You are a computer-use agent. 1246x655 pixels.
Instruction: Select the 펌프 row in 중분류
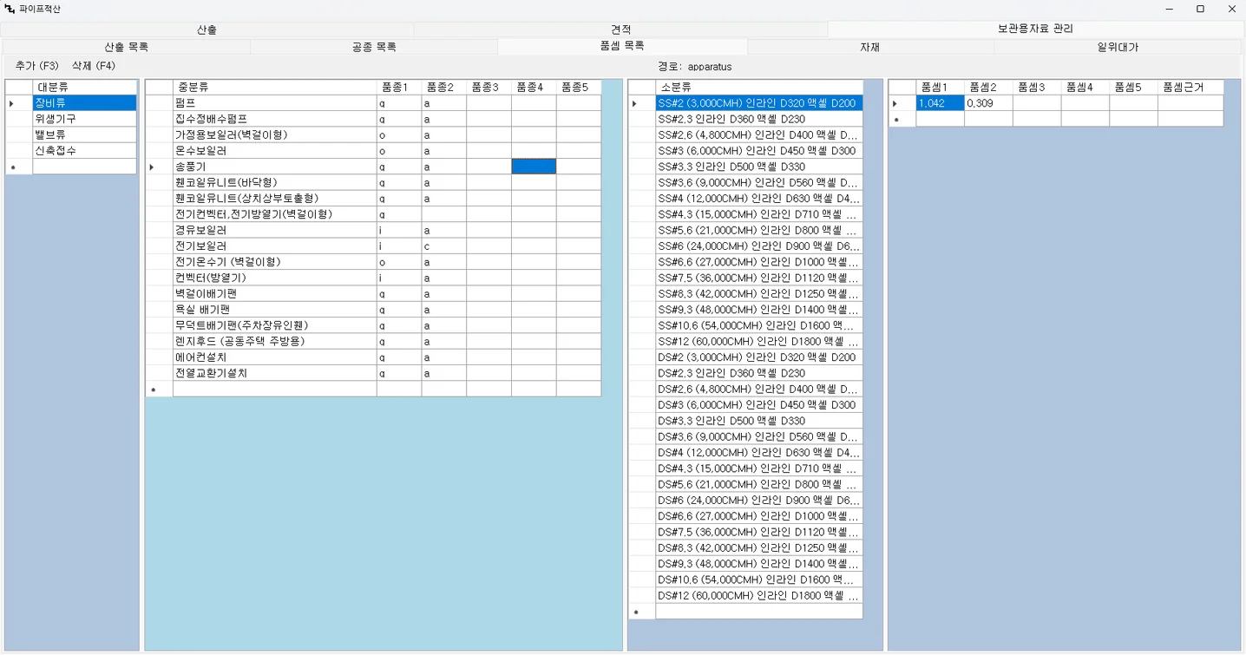(274, 103)
